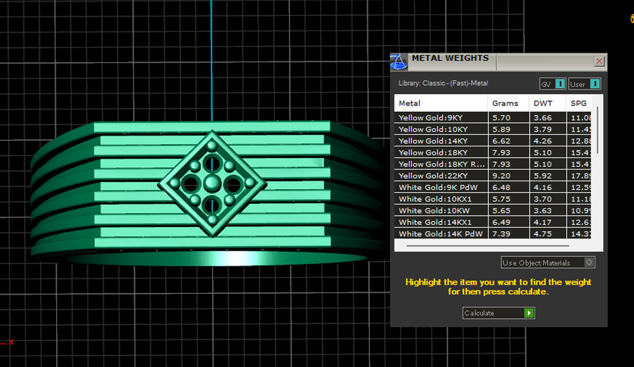Select the White Gold:10KX1 row
Screen dimensions: 634x367
tap(493, 199)
